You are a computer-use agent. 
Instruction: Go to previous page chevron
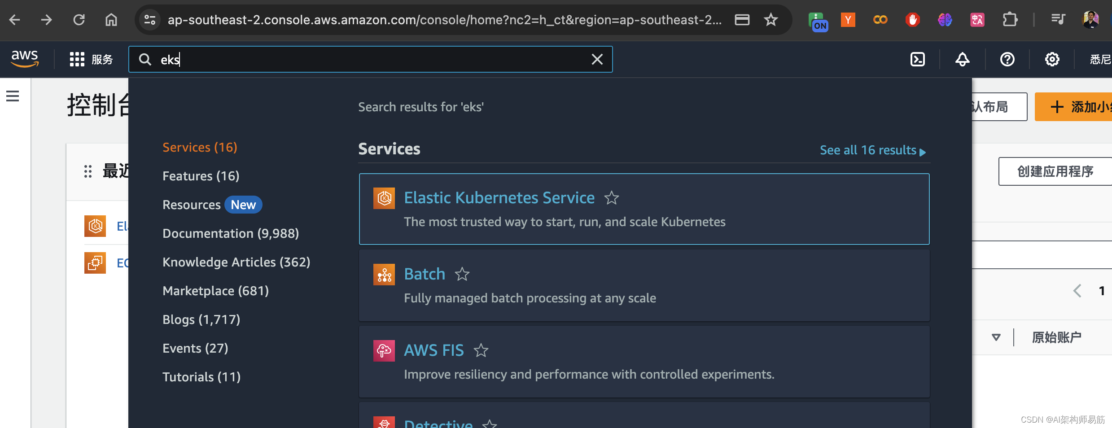tap(1077, 291)
